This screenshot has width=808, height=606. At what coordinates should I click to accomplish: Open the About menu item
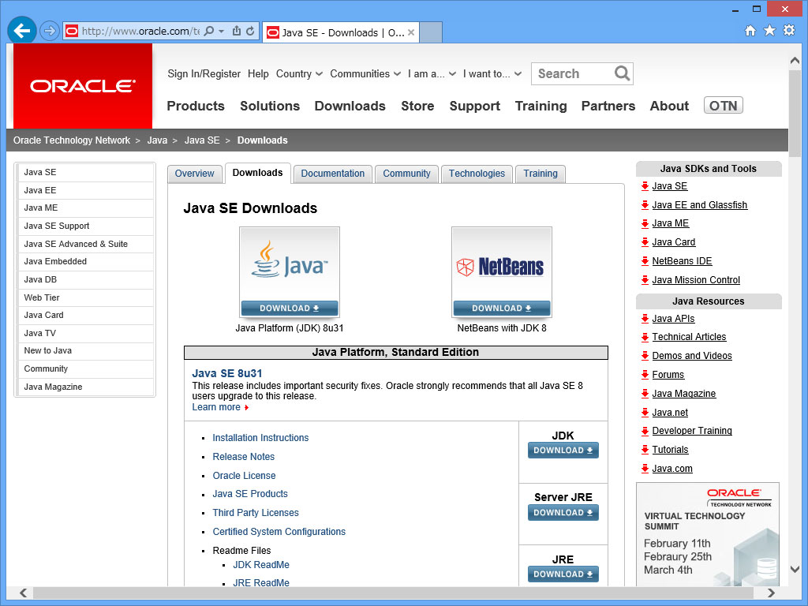(x=669, y=106)
